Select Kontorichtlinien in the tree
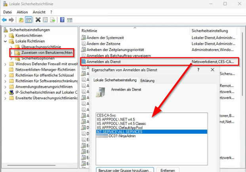Viewport: 246px width, 172px height. pyautogui.click(x=29, y=36)
